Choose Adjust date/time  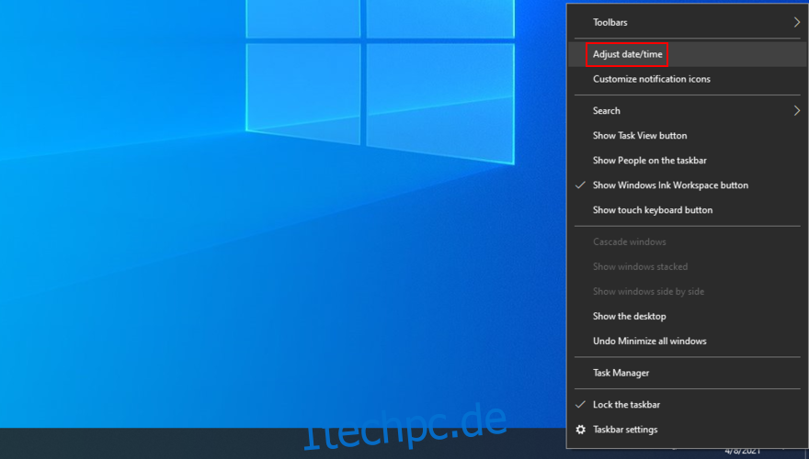(x=688, y=54)
